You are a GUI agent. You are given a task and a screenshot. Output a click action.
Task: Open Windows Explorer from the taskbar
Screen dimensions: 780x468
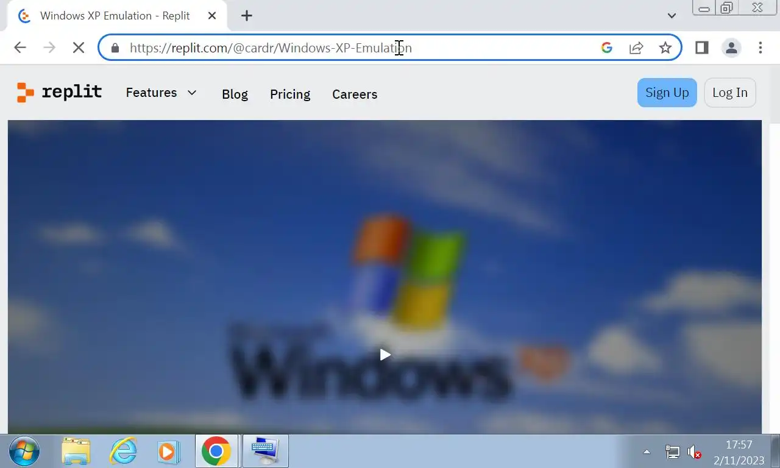coord(76,452)
